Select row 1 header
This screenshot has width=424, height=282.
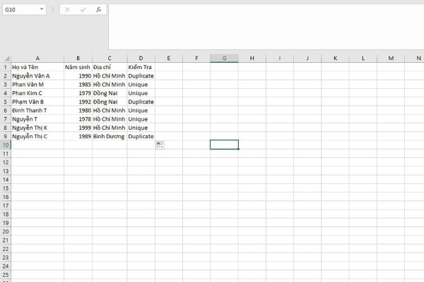[x=5, y=67]
